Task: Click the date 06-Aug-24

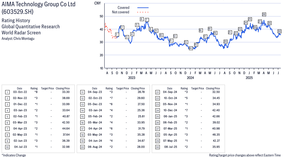Action: click(95, 147)
